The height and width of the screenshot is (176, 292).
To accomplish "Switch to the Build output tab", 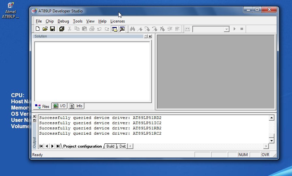I will (110, 146).
